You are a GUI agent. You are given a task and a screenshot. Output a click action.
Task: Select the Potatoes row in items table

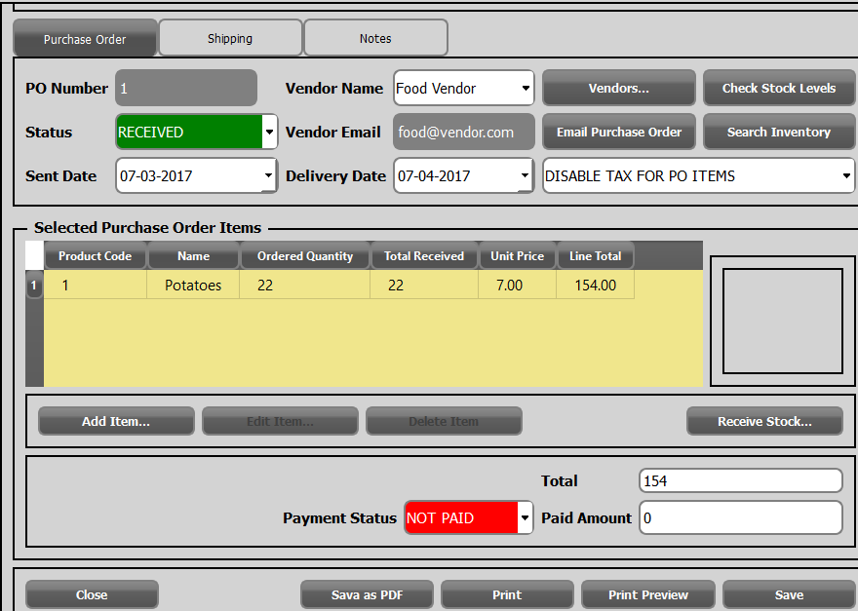coord(193,286)
